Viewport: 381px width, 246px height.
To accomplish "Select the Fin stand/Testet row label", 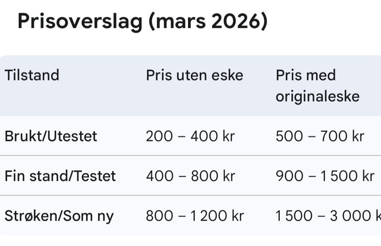I will point(60,176).
